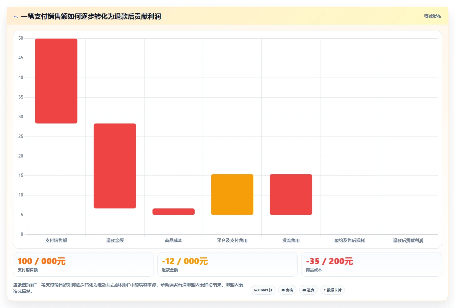Click the red 支付销售额 bar

tap(56, 81)
